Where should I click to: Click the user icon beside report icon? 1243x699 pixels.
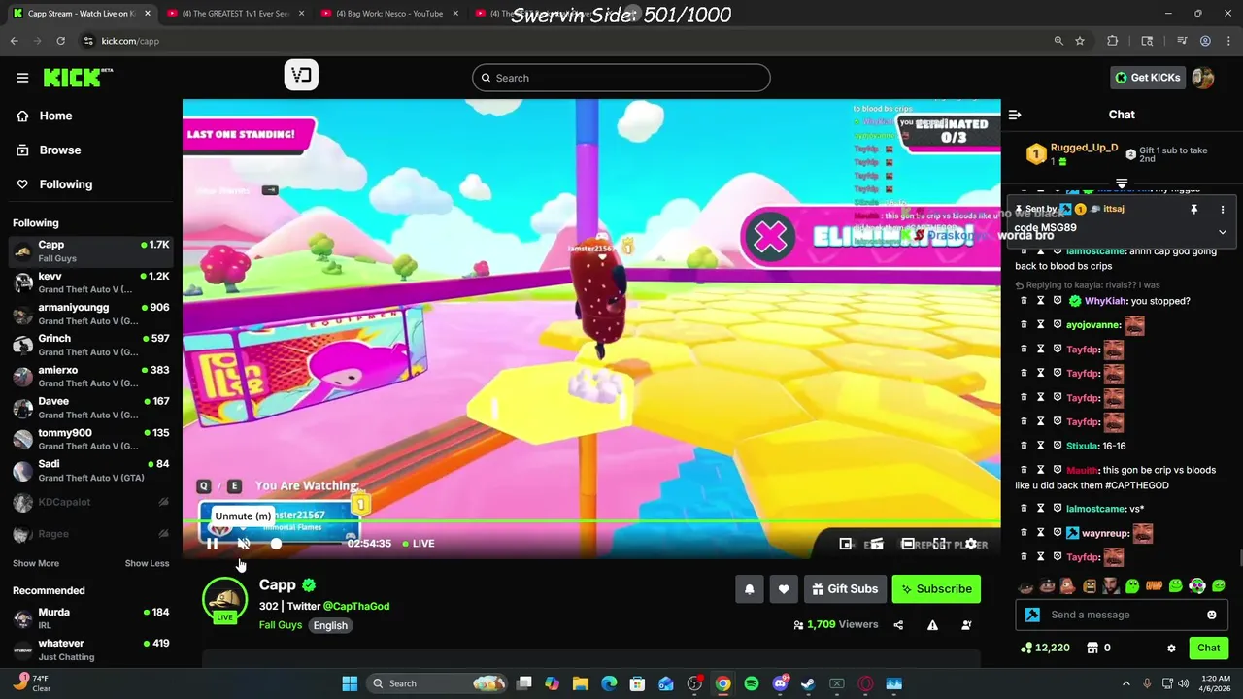[966, 625]
